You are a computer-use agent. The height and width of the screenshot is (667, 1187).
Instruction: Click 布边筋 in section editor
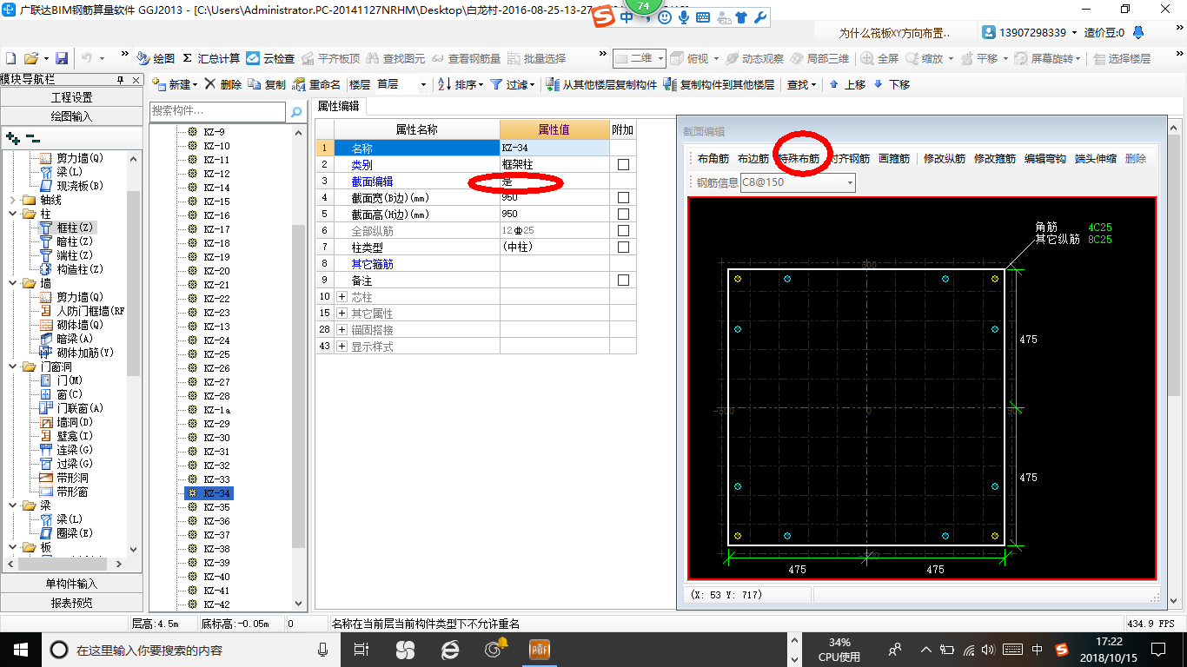coord(753,159)
